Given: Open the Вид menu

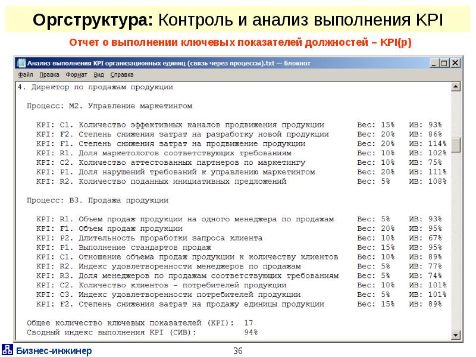Looking at the screenshot, I should tap(99, 75).
